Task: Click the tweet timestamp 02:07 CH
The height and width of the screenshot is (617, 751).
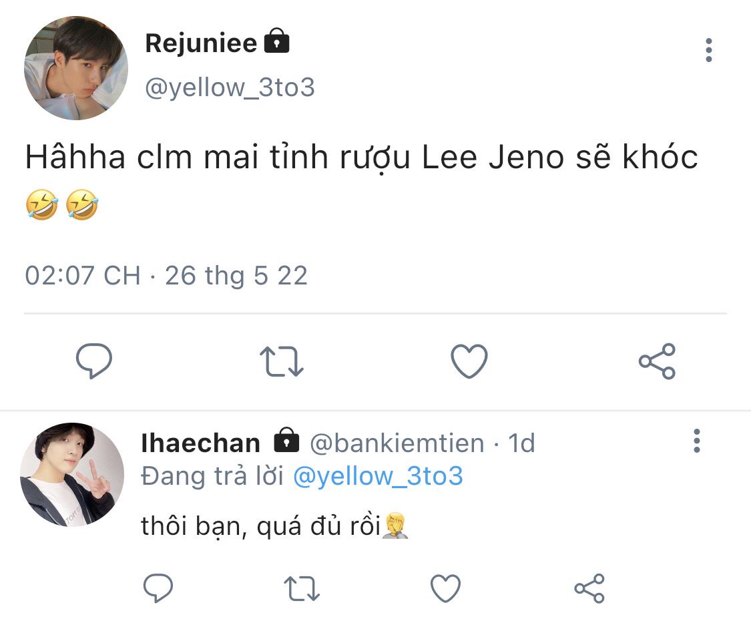Action: click(83, 275)
